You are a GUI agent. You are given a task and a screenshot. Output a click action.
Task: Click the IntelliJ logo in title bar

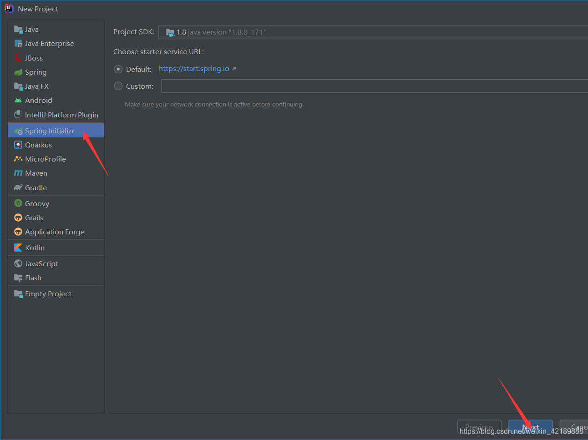point(9,9)
